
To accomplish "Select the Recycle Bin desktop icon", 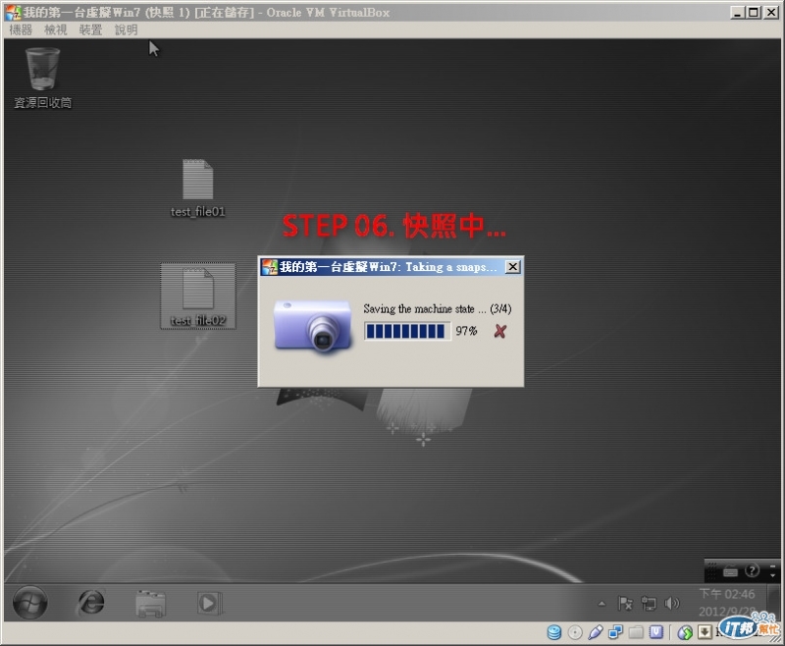I will point(42,79).
